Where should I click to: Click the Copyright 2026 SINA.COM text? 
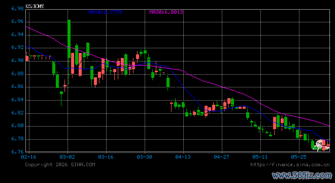click(x=60, y=165)
